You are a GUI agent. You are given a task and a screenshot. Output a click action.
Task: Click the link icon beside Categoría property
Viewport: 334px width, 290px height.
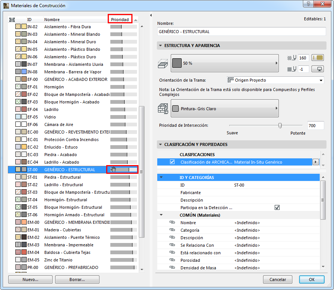coord(172,230)
